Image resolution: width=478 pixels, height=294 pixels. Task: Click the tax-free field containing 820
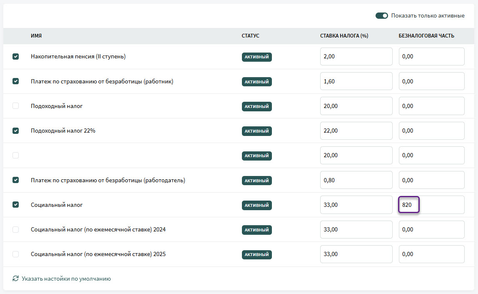431,205
